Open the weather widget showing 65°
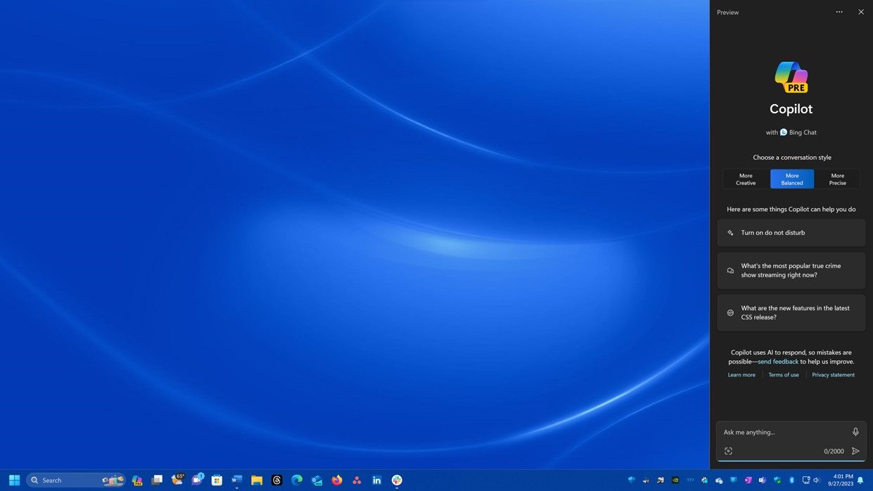 [177, 480]
